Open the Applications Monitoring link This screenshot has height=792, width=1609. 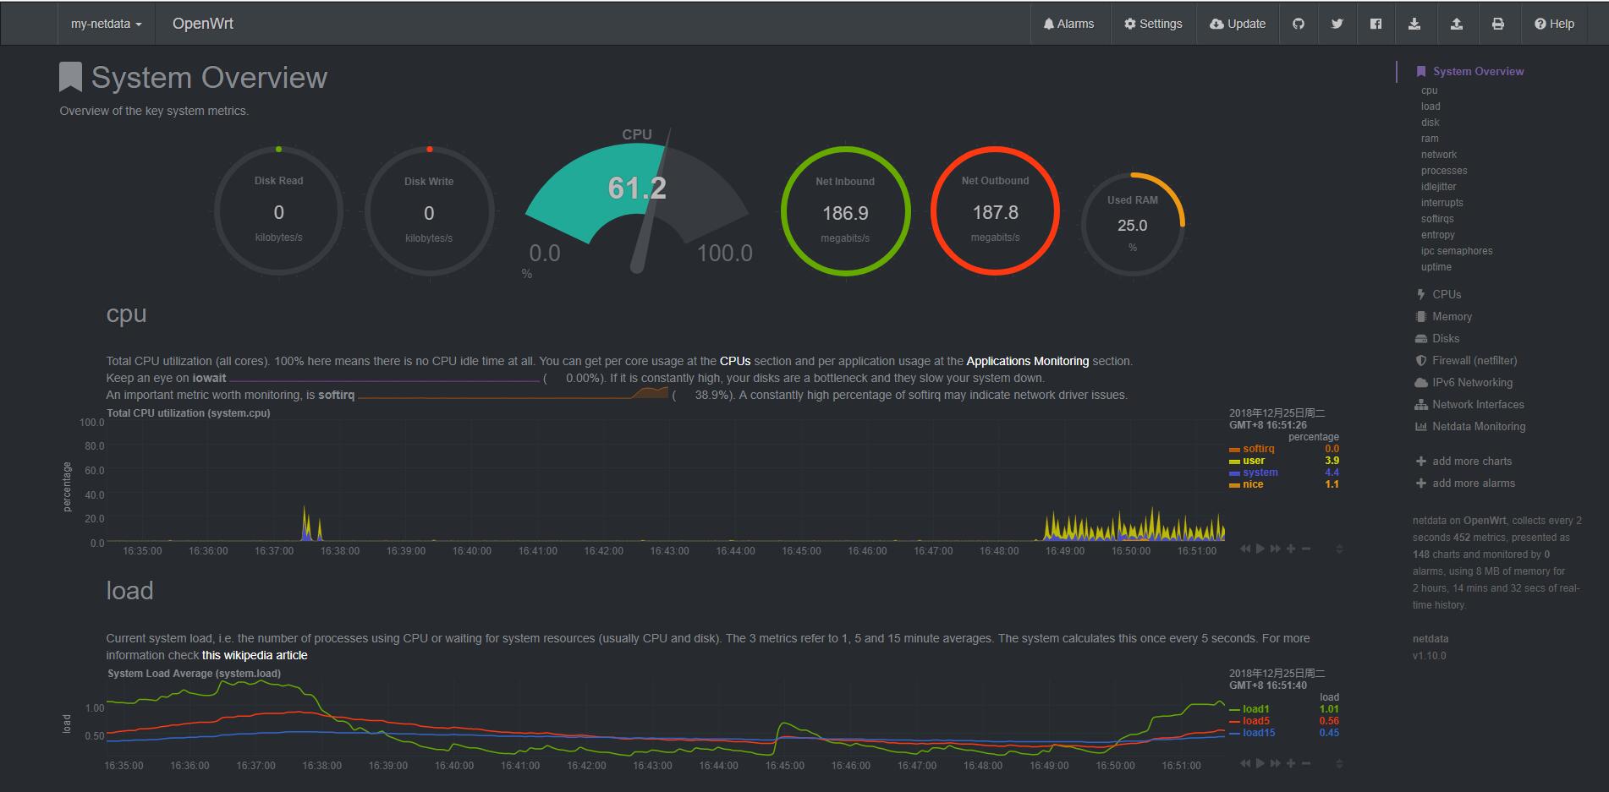click(1027, 361)
